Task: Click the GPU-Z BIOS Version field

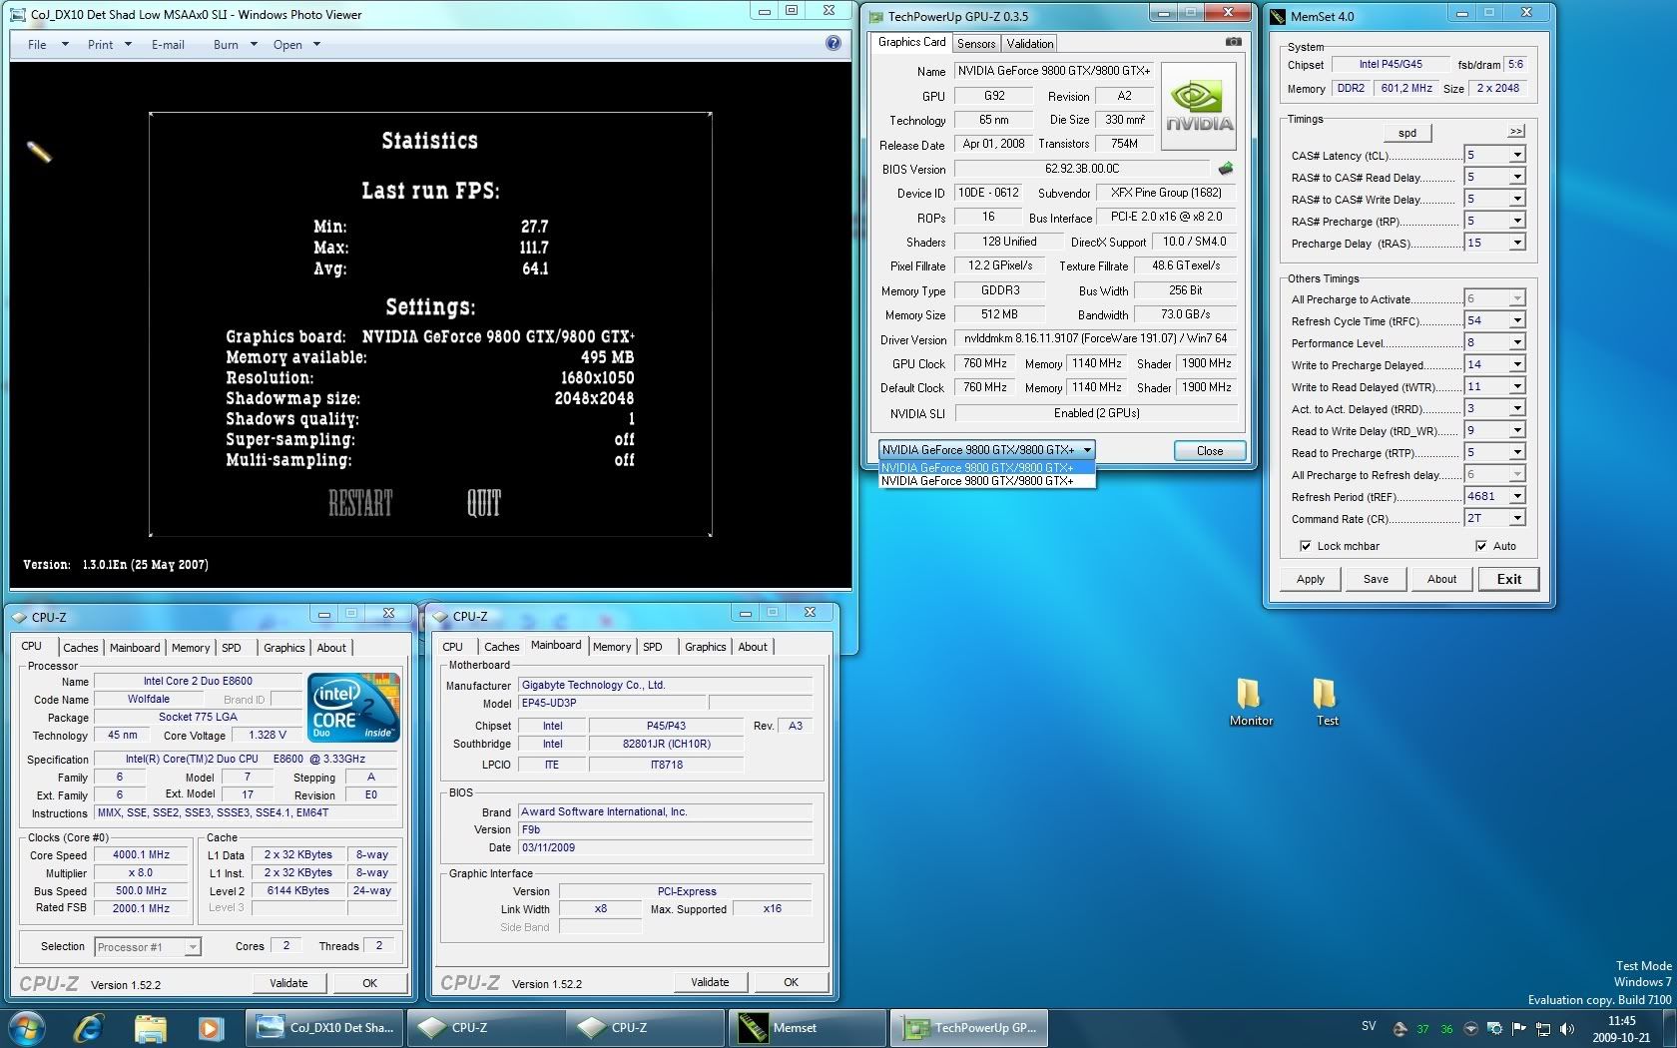Action: click(1082, 169)
